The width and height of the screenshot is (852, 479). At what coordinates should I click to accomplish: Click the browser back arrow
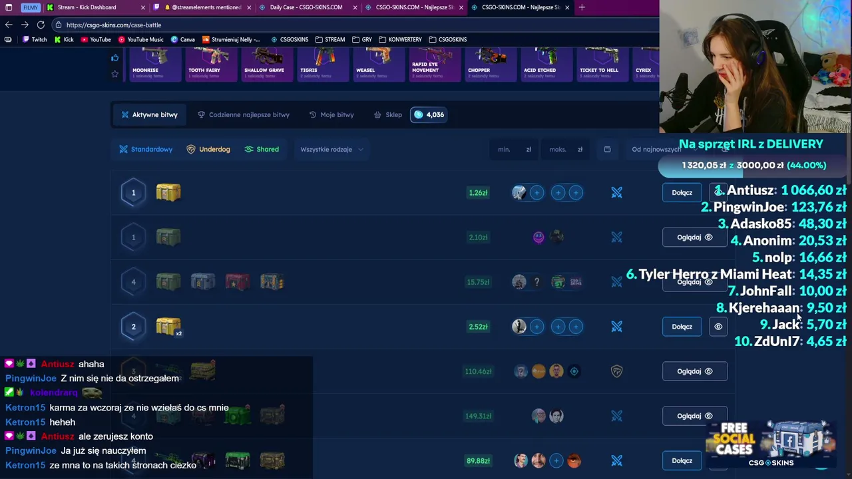pos(9,25)
